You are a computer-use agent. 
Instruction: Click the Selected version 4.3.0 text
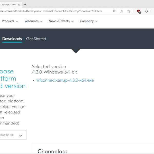(54, 69)
